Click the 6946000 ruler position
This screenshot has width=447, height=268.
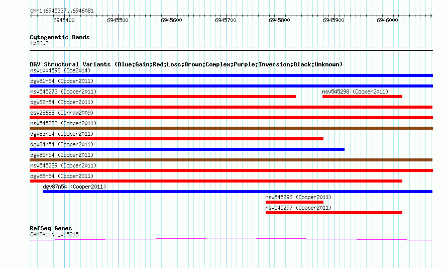[x=387, y=20]
